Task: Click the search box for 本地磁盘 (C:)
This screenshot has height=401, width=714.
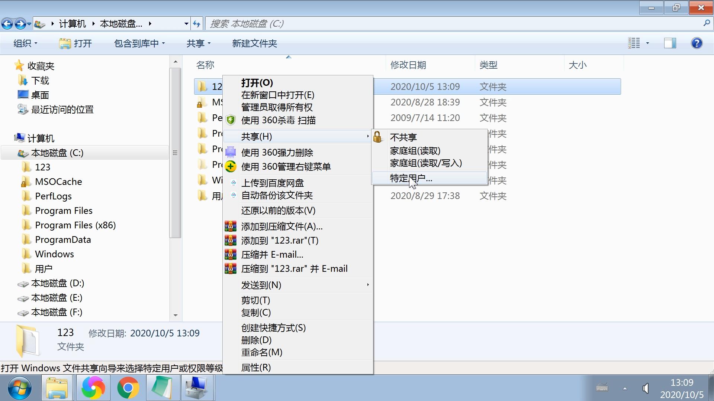Action: click(454, 24)
